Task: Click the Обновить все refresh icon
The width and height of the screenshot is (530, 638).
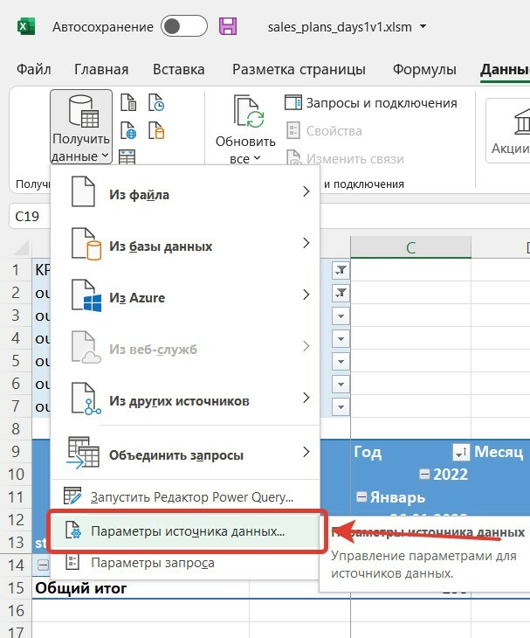Action: click(x=249, y=111)
